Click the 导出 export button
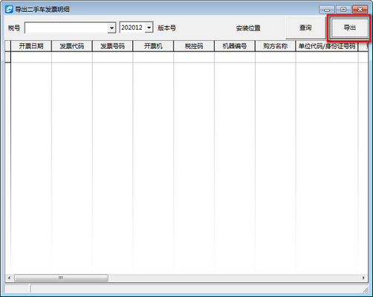 pyautogui.click(x=349, y=27)
